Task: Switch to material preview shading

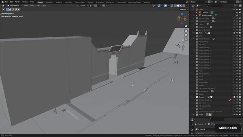Action: pyautogui.click(x=181, y=6)
